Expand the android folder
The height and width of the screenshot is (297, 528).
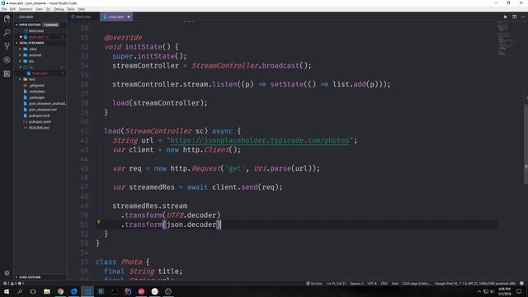pyautogui.click(x=40, y=55)
